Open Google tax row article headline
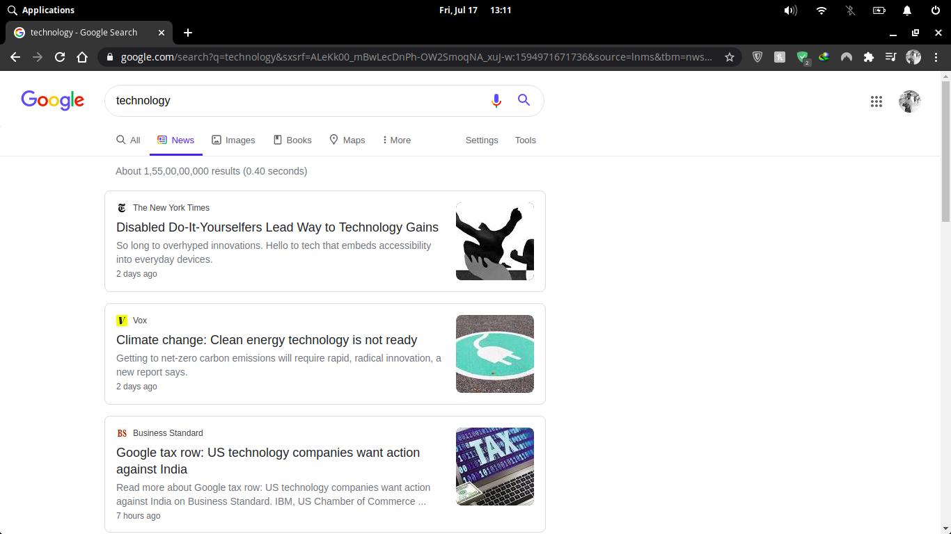 click(x=268, y=461)
